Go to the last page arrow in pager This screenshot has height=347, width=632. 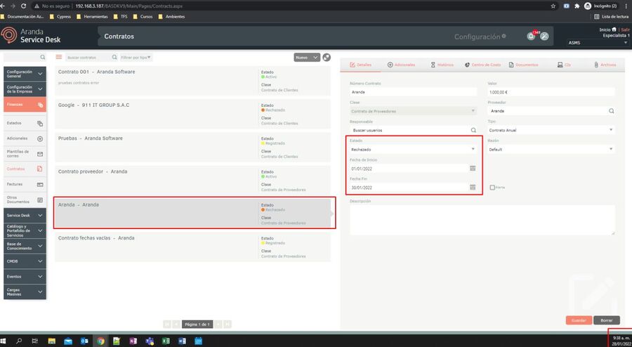click(228, 324)
